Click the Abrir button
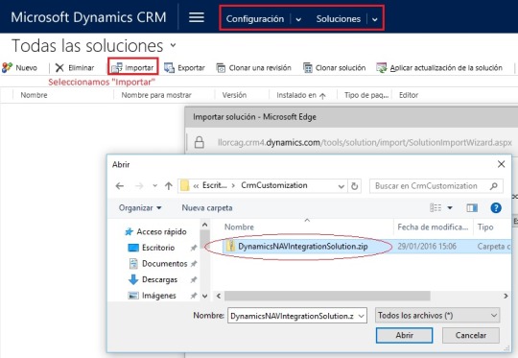This screenshot has width=518, height=358. click(405, 335)
